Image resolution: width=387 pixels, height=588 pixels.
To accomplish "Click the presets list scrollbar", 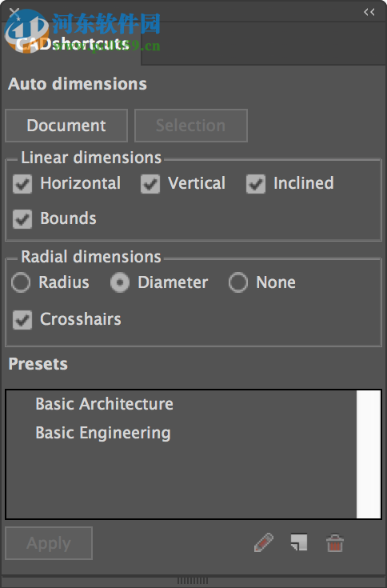I will click(x=369, y=454).
